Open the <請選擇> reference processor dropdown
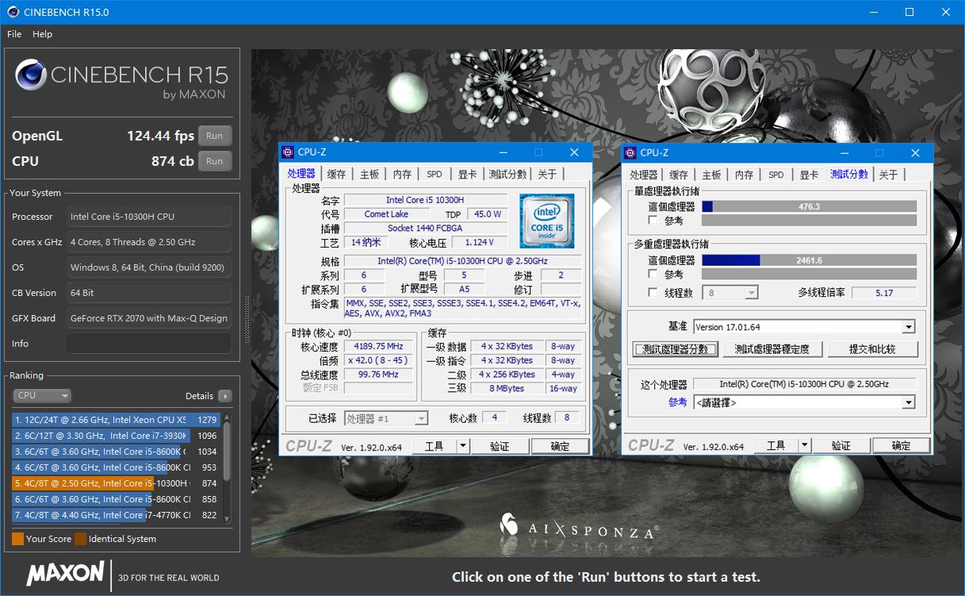 (x=910, y=402)
